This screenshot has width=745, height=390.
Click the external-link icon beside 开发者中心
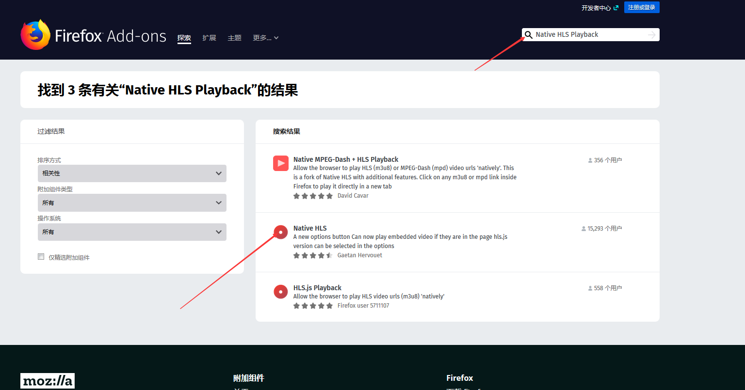point(616,7)
